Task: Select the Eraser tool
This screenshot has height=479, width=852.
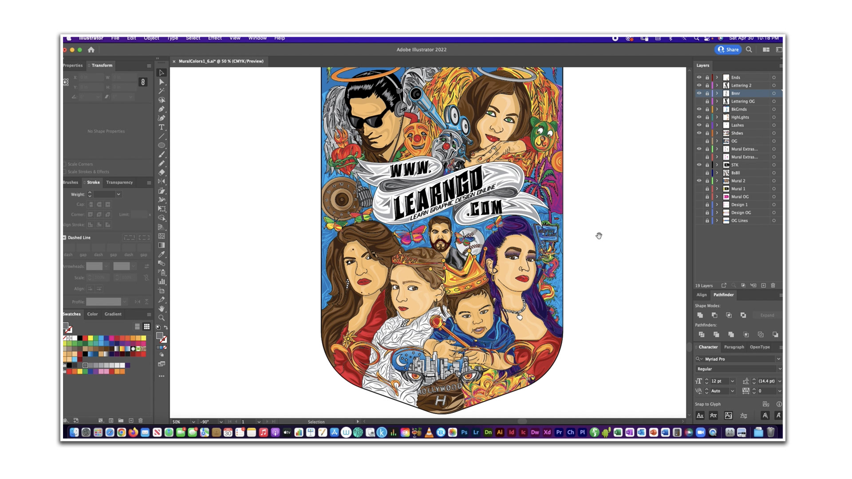Action: point(162,173)
